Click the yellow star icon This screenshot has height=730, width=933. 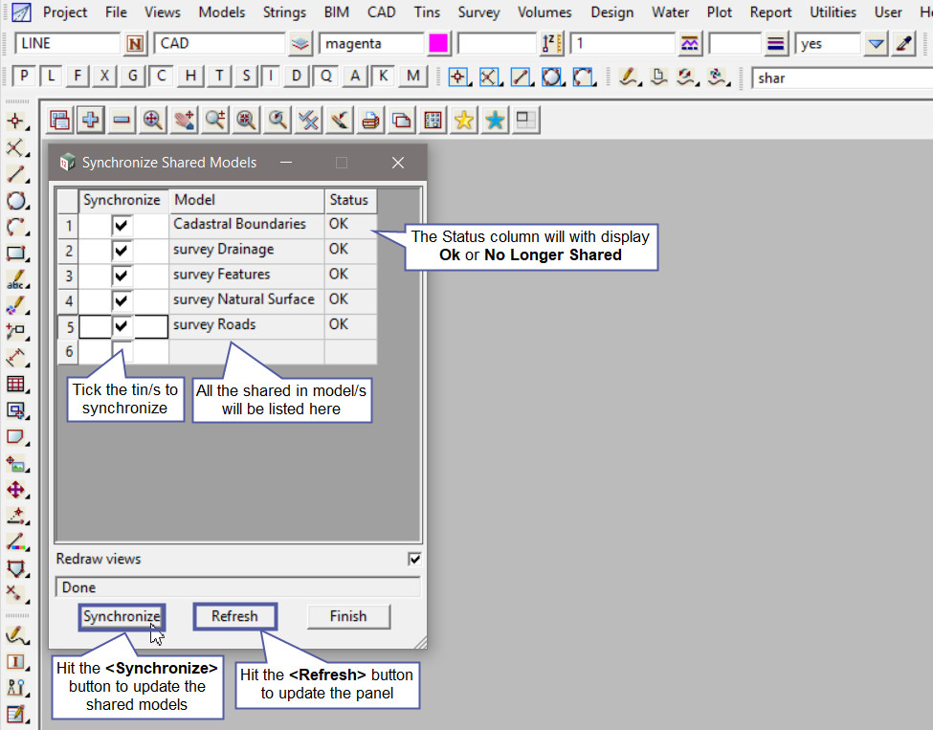(464, 120)
